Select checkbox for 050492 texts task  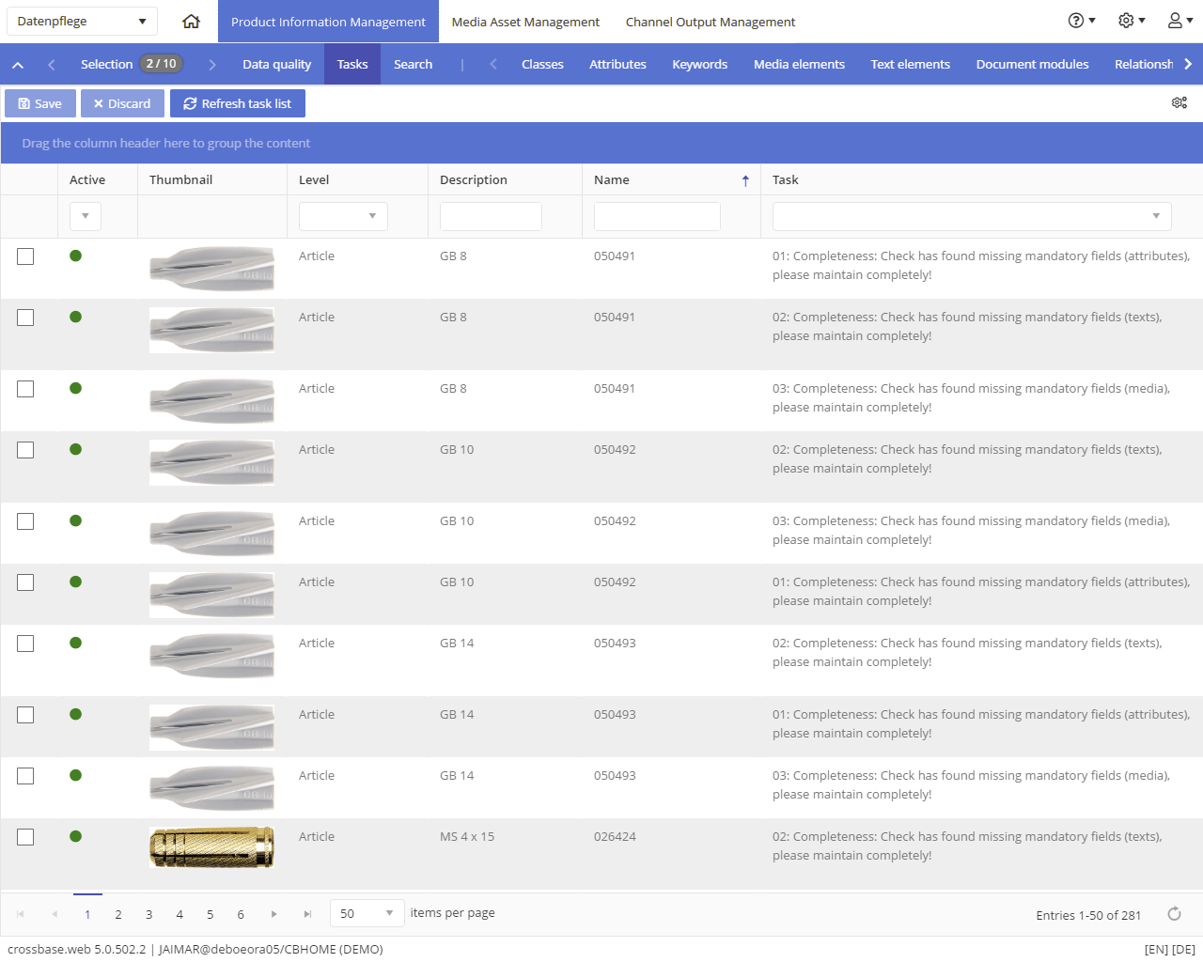click(x=25, y=450)
